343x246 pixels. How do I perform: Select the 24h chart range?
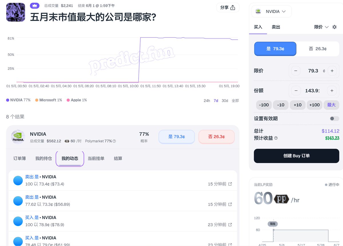click(207, 101)
